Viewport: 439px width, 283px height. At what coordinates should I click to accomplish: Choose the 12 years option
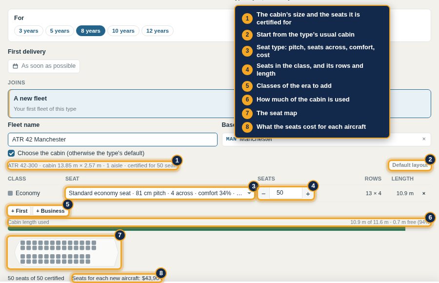tap(158, 31)
